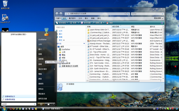The width and height of the screenshot is (179, 111).
Task: Open the Recycle Bin desktop icon
Action: point(5,5)
